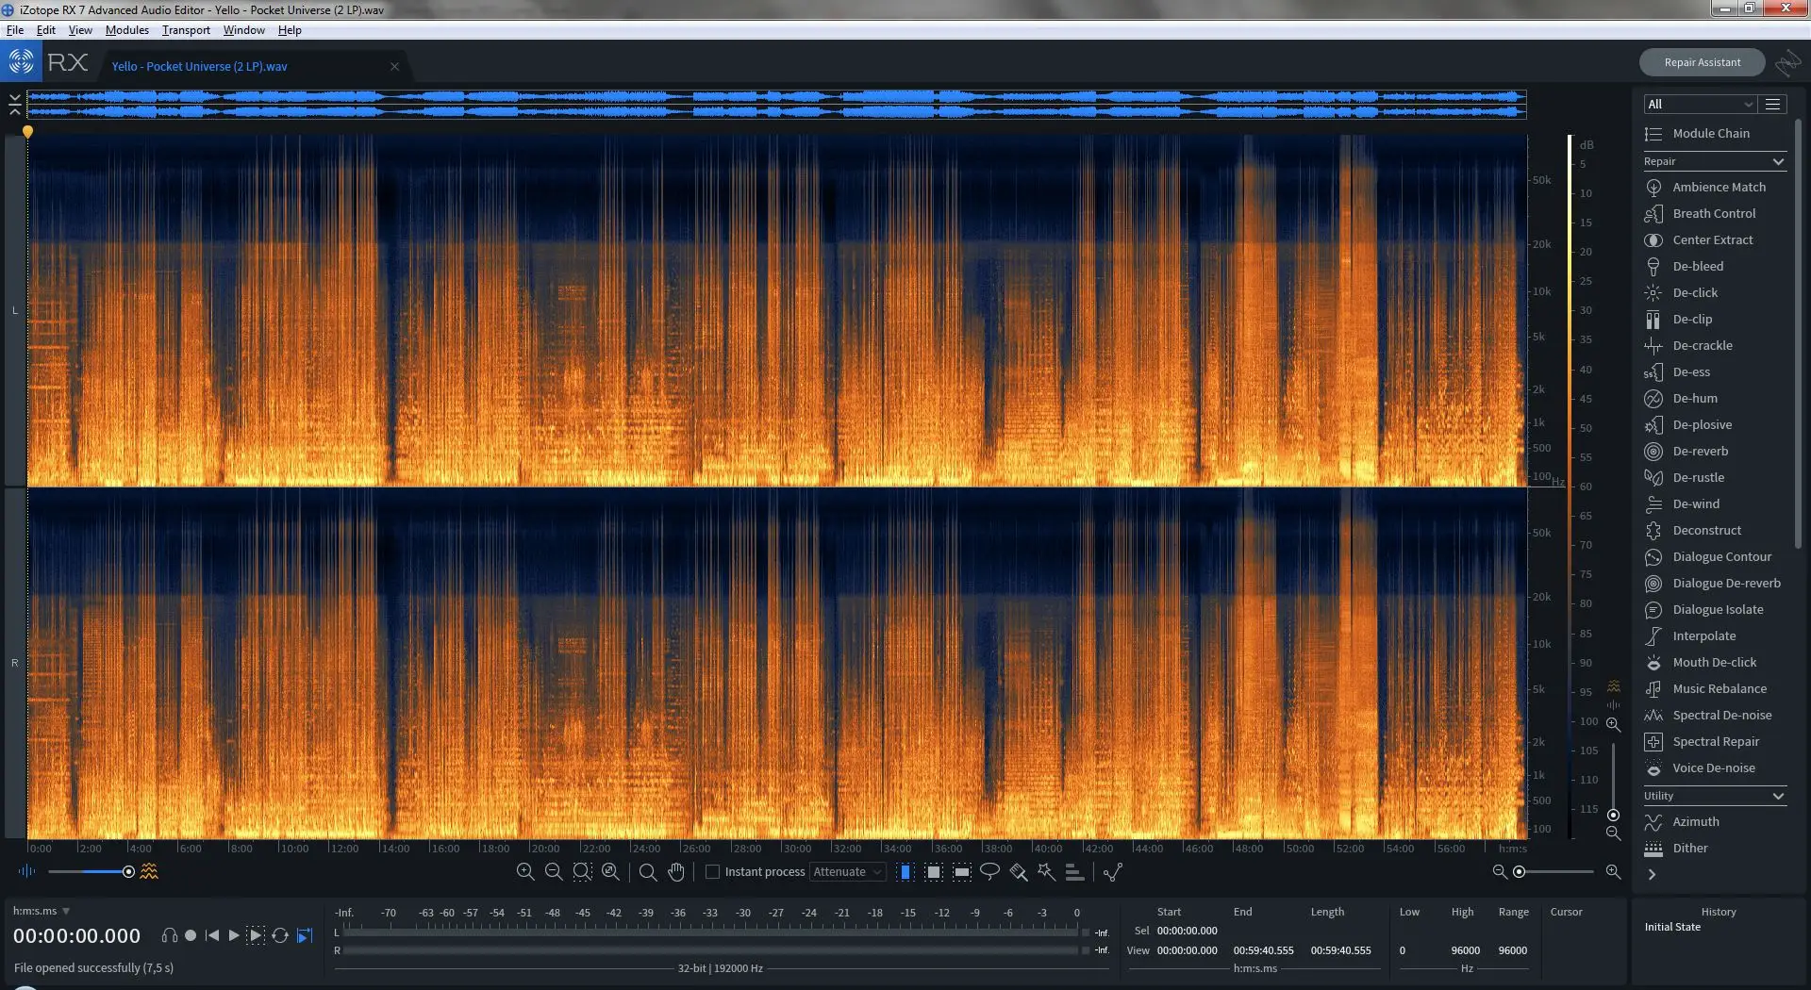Screen dimensions: 1811x990
Task: Toggle the right channel R selector
Action: (15, 663)
